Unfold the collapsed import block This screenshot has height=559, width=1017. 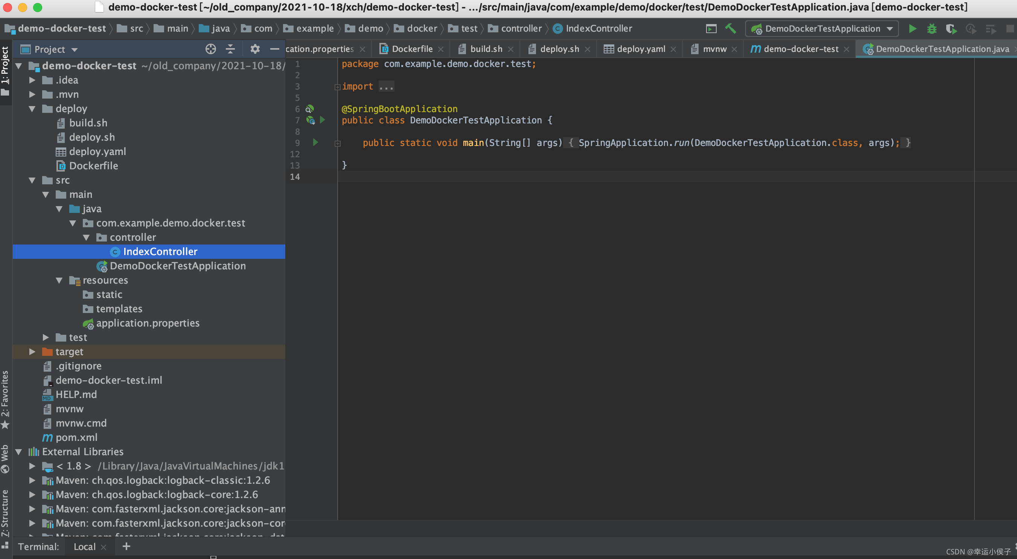(338, 87)
